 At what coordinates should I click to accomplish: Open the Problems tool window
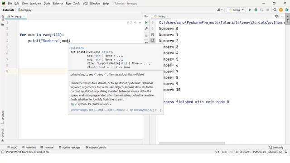click(29, 147)
